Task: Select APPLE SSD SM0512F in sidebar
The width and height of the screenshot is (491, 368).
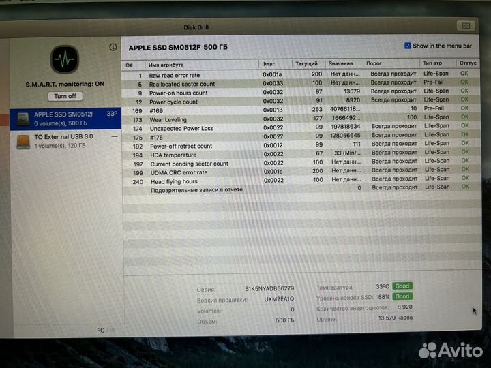Action: pos(65,119)
